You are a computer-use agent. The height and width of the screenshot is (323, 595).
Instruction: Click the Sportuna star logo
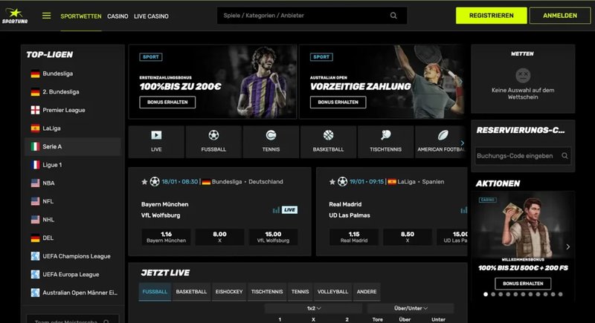[x=15, y=16]
